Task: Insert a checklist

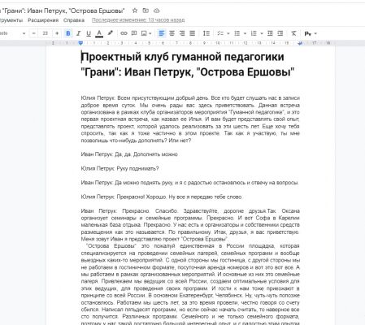Action: tap(220, 33)
